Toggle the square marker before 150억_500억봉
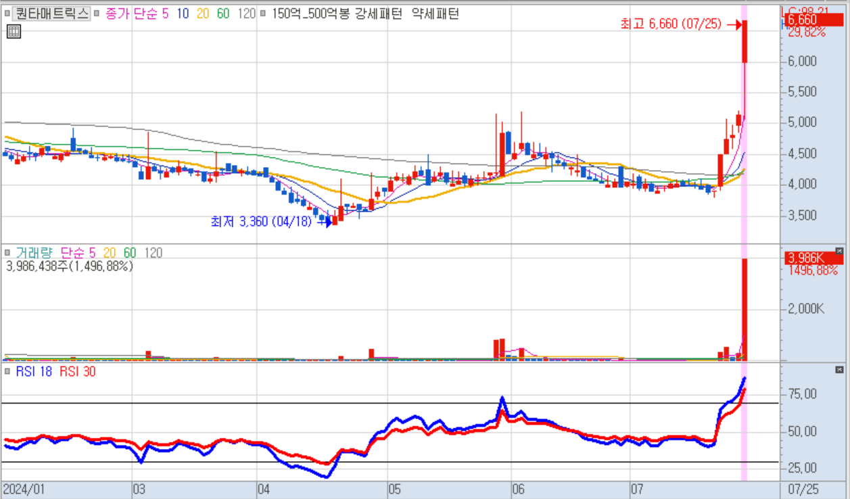Screen dimensions: 850x499 pos(264,14)
